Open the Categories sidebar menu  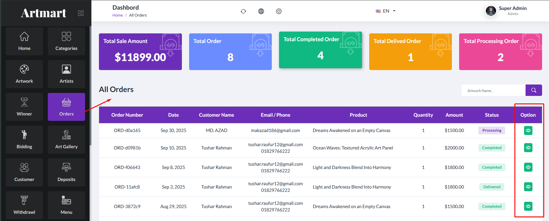coord(66,41)
